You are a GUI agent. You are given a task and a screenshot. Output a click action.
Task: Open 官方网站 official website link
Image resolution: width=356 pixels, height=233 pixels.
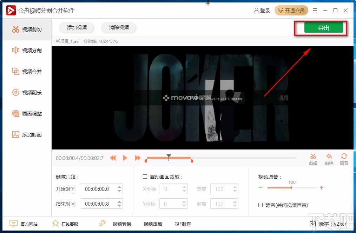(24, 224)
